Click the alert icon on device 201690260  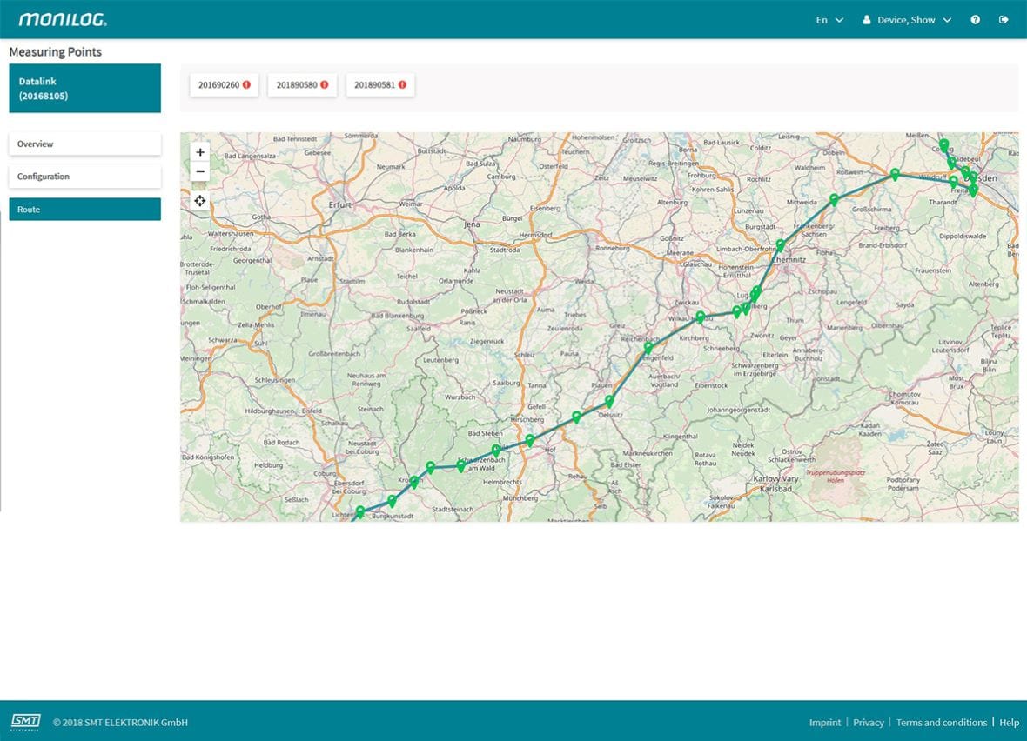[246, 85]
